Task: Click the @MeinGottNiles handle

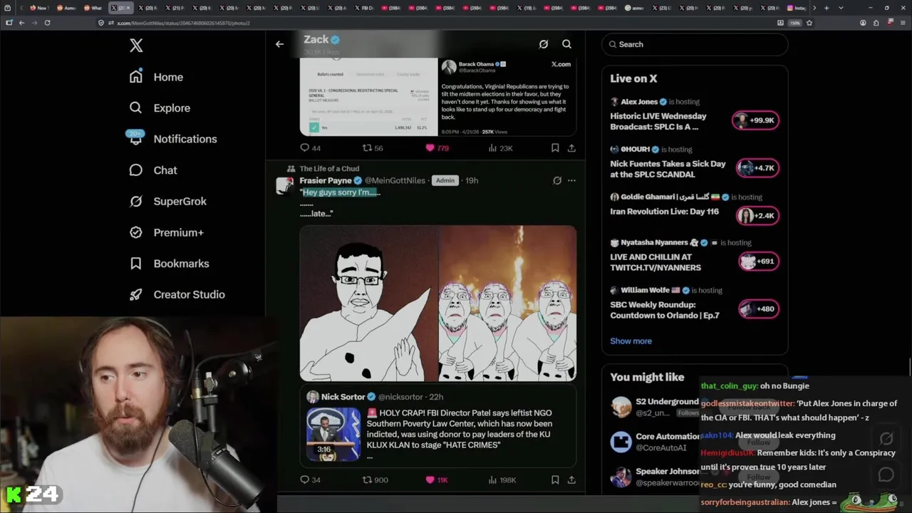Action: (395, 181)
